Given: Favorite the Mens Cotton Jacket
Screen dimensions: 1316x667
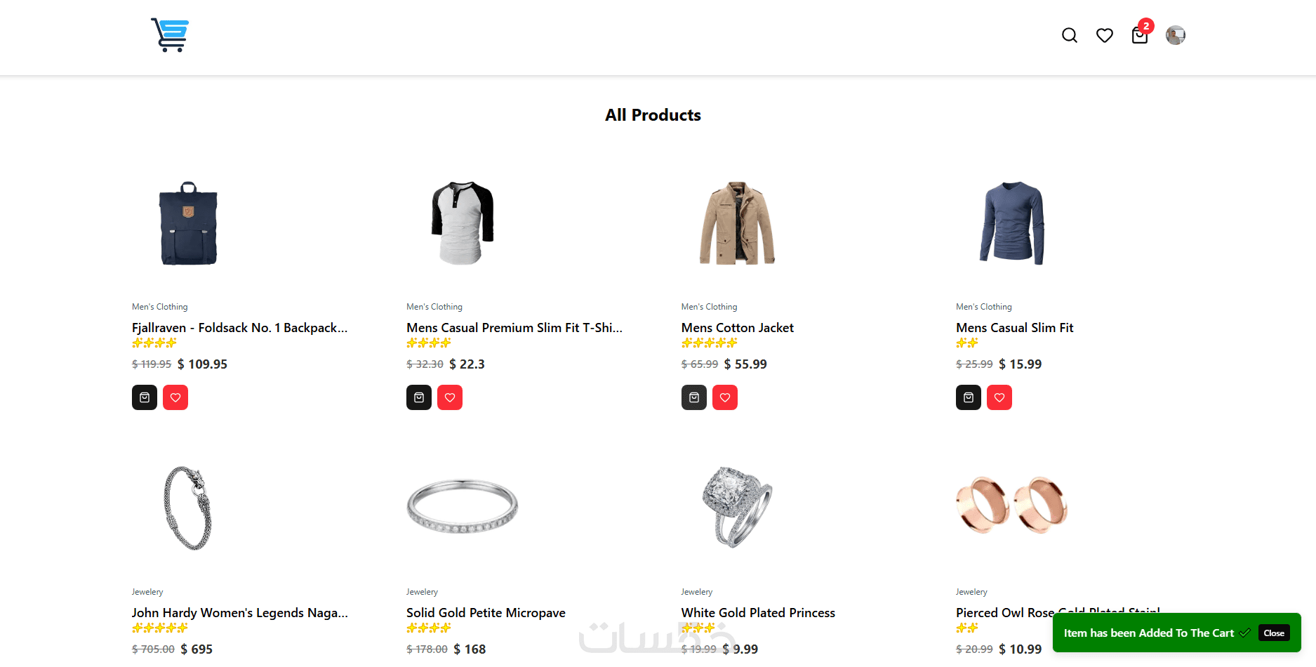Looking at the screenshot, I should pyautogui.click(x=724, y=397).
